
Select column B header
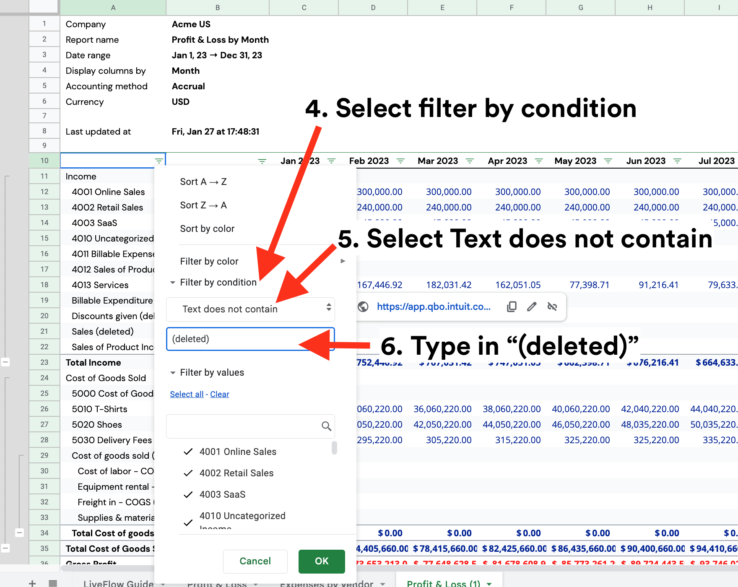pos(218,8)
